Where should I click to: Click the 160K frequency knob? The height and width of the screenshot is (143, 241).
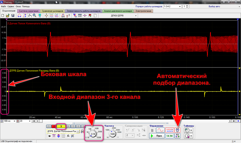pyautogui.click(x=113, y=134)
